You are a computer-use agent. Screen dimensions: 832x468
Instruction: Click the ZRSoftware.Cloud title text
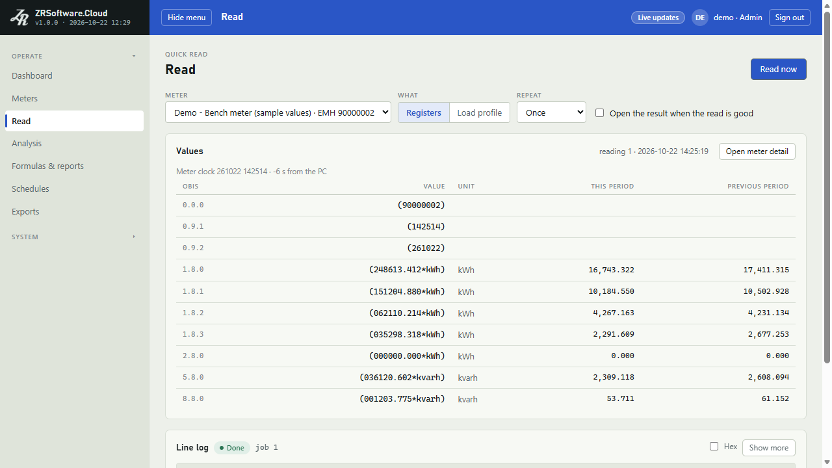click(x=71, y=13)
